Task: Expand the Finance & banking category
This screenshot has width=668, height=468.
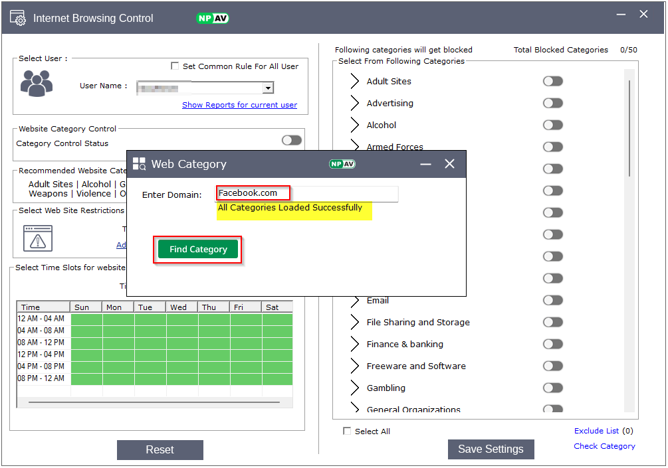Action: [x=354, y=345]
